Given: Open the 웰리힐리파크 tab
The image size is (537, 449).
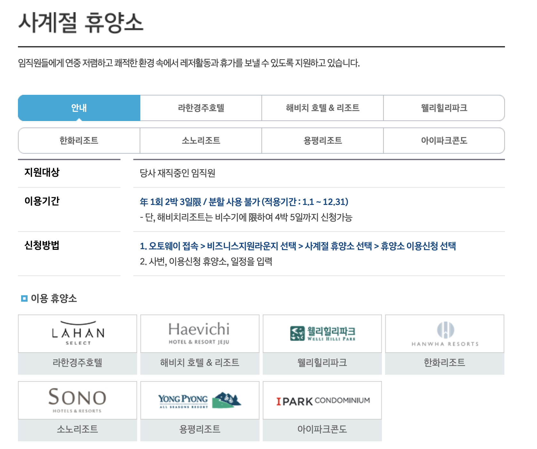Looking at the screenshot, I should (x=444, y=108).
